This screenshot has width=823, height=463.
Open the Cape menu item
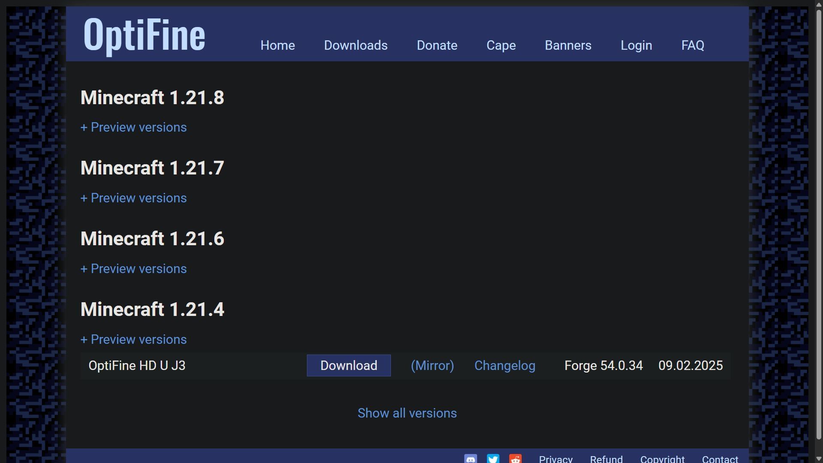(501, 45)
